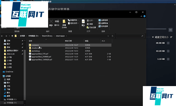Expand address bar history dropdown chevron
Screen dimensions: 176x106
(x=108, y=36)
